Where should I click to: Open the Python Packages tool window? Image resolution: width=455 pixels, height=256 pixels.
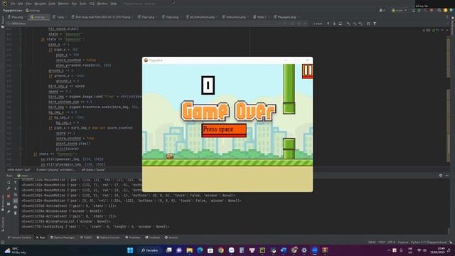pyautogui.click(x=63, y=238)
